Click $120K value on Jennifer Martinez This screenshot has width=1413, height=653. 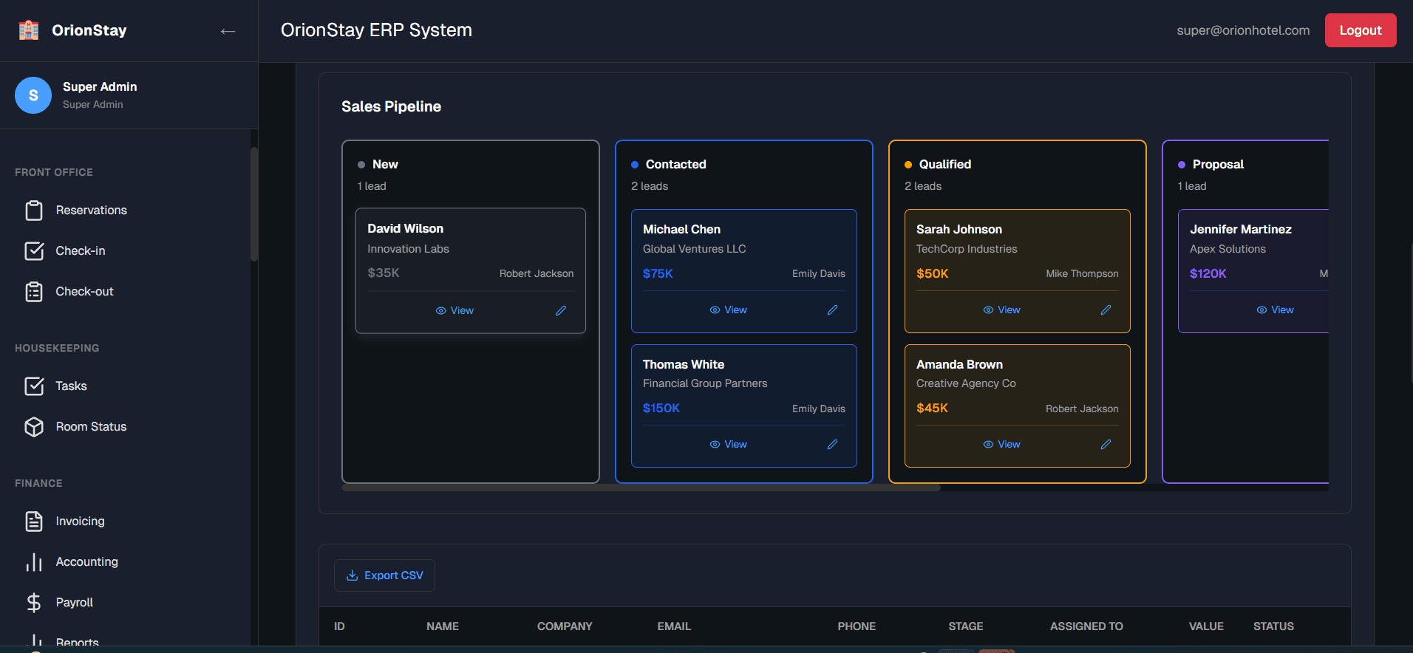click(x=1208, y=274)
